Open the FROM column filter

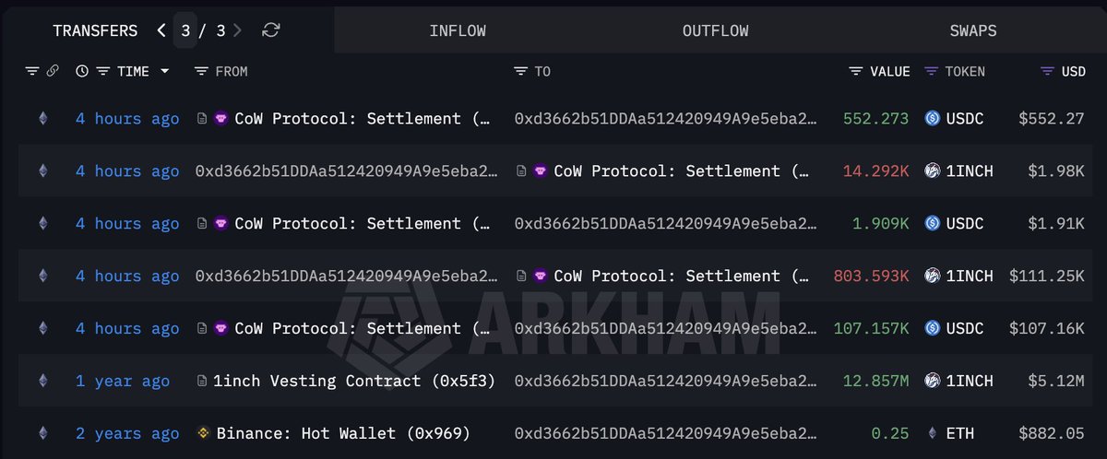pyautogui.click(x=201, y=71)
